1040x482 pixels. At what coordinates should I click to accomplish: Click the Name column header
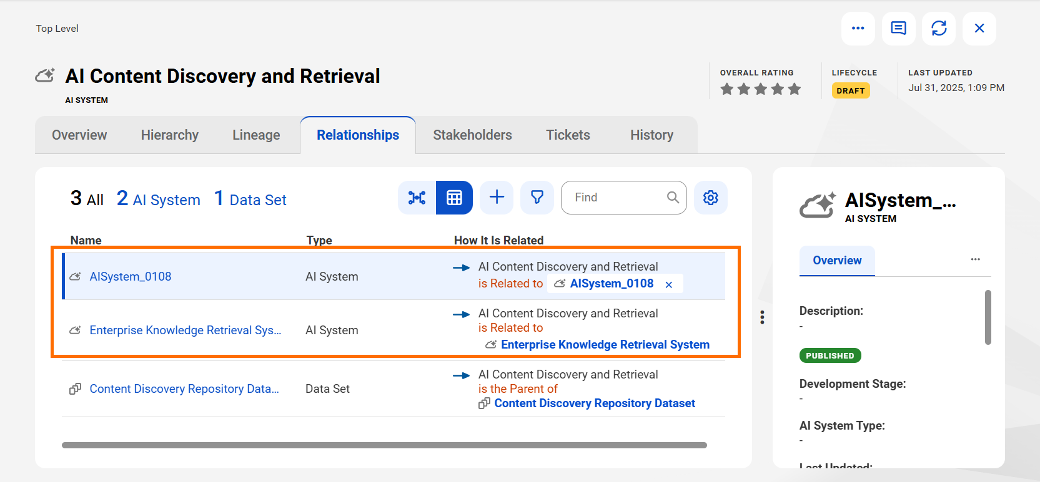tap(86, 240)
